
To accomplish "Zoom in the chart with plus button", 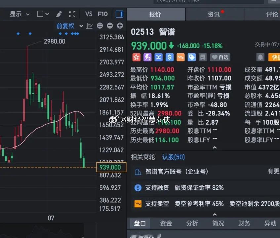I will (120, 26).
